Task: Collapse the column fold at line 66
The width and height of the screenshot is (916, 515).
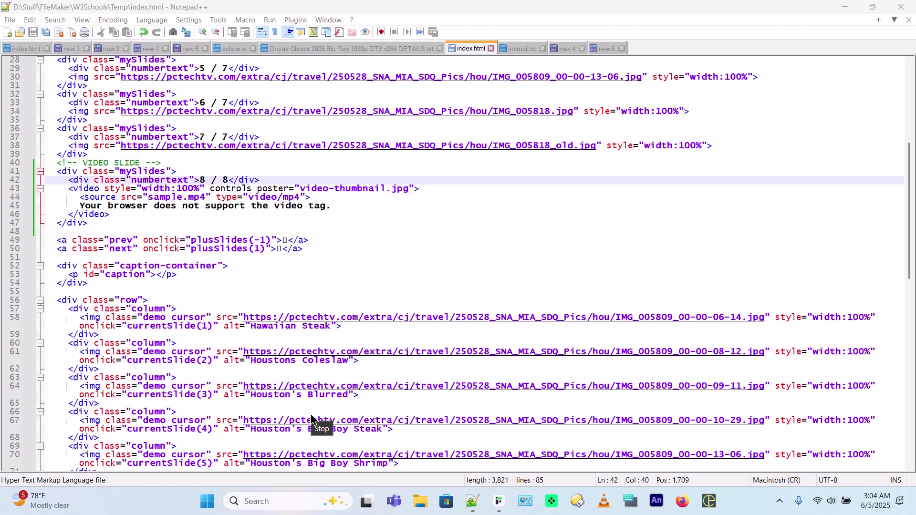Action: pos(41,412)
